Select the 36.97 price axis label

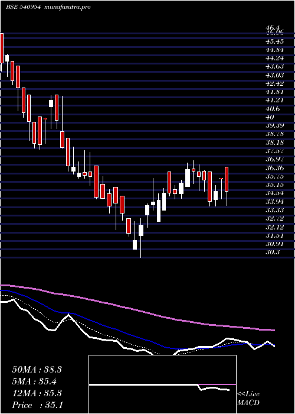point(275,160)
